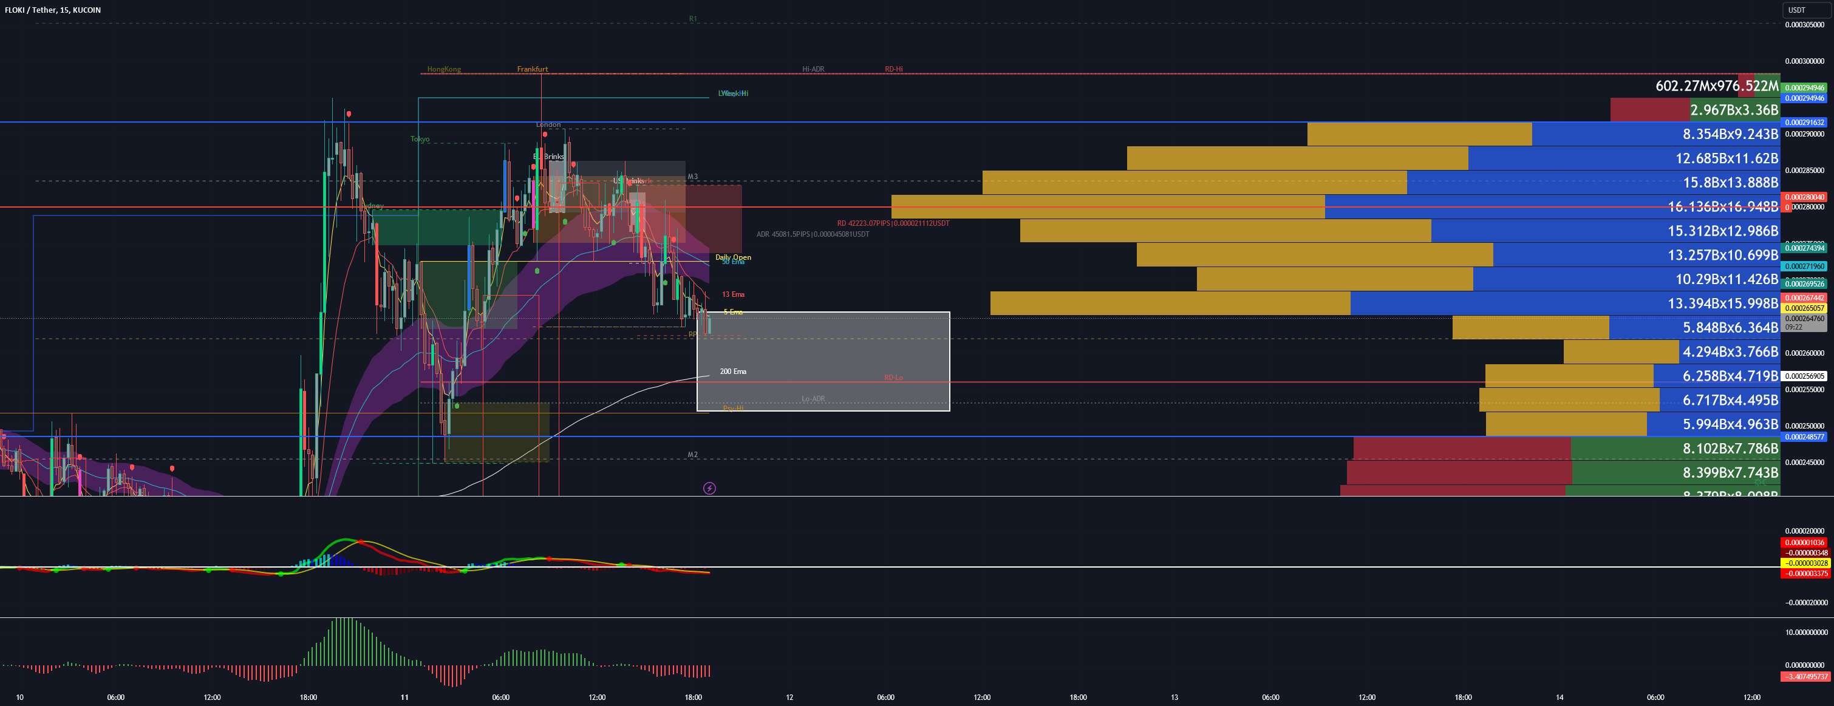Image resolution: width=1834 pixels, height=706 pixels.
Task: Click the 5 Ema line label
Action: click(x=734, y=312)
